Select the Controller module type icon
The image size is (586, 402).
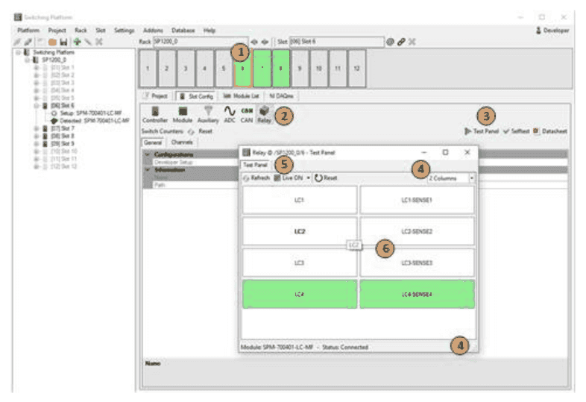click(x=155, y=111)
